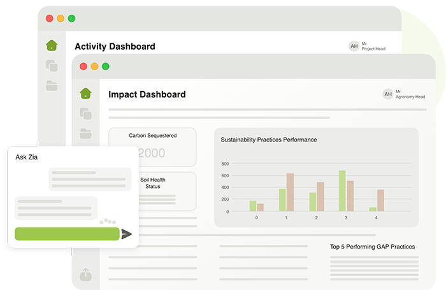
Task: Open the folder icon in the Impact Dashboard sidebar
Action: point(85,133)
